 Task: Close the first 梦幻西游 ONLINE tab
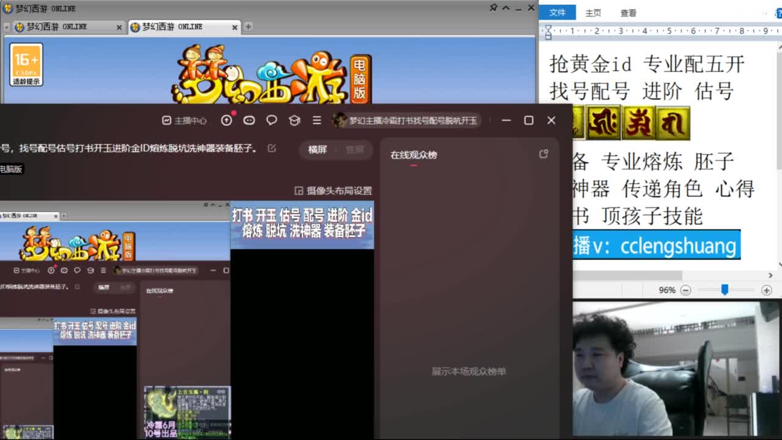click(x=119, y=28)
